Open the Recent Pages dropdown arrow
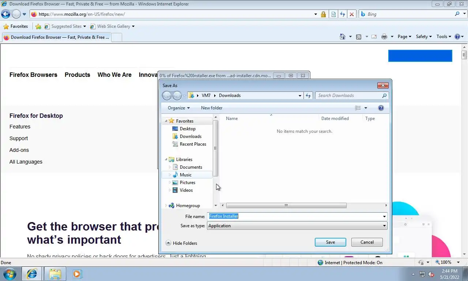 [24, 14]
